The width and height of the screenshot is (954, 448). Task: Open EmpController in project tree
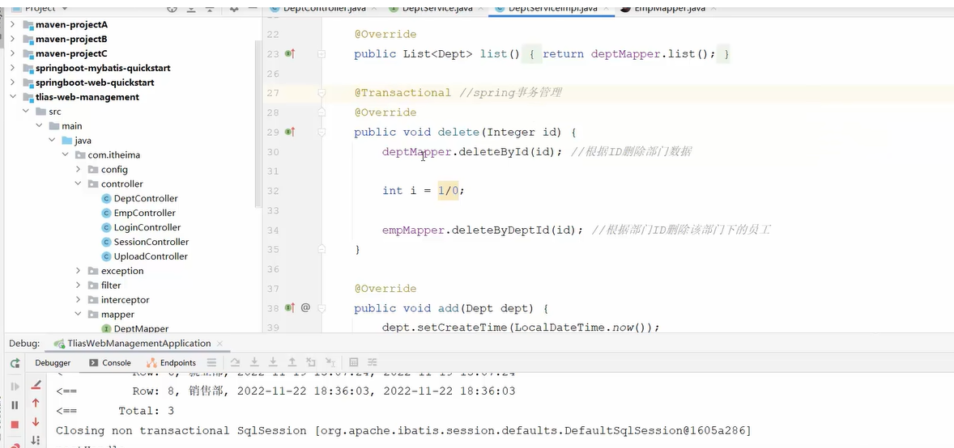click(x=138, y=213)
